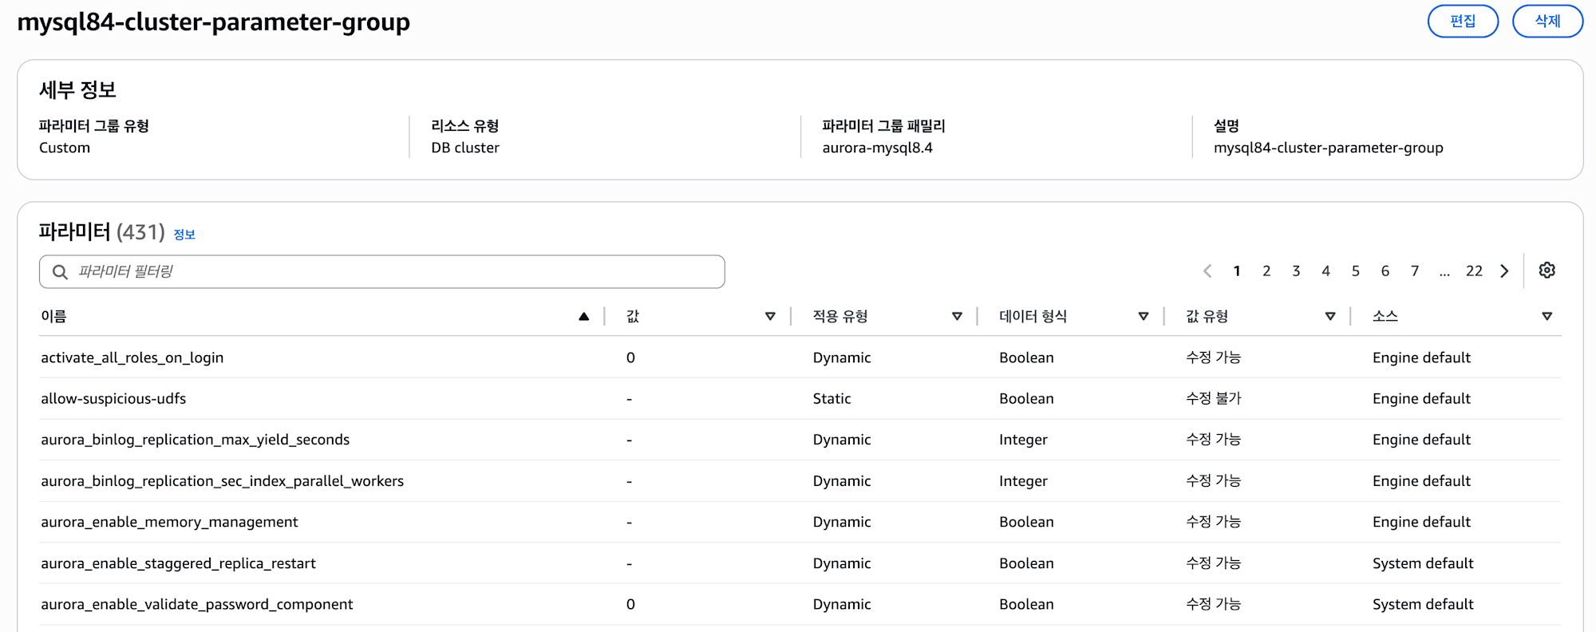Open page 7 in pagination
The height and width of the screenshot is (632, 1596).
click(x=1414, y=271)
